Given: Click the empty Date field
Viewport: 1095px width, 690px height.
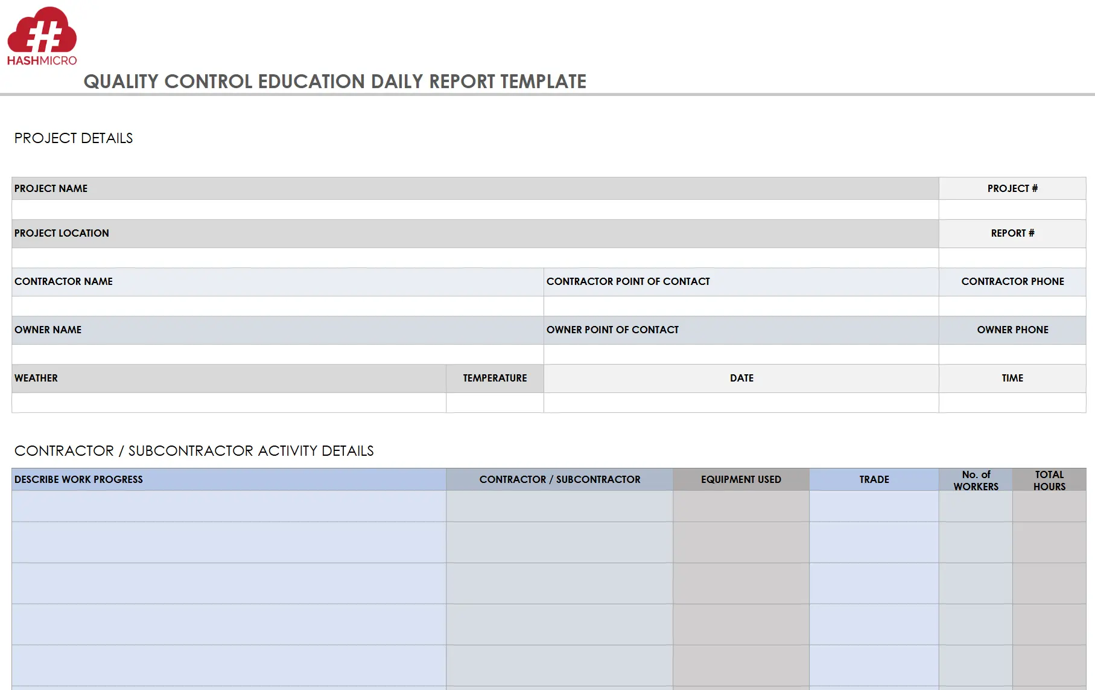Looking at the screenshot, I should (x=741, y=403).
